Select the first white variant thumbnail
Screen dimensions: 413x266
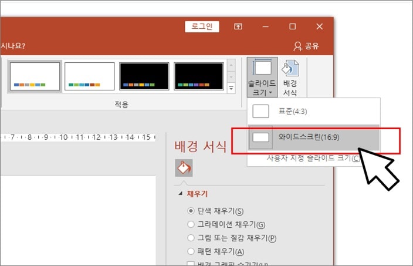point(35,76)
